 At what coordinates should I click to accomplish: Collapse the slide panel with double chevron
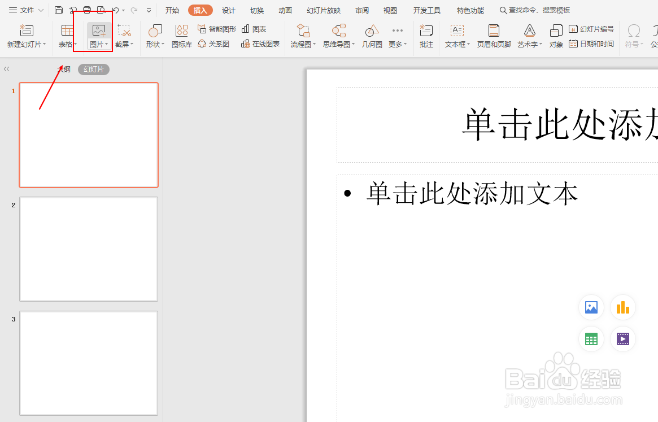coord(6,69)
